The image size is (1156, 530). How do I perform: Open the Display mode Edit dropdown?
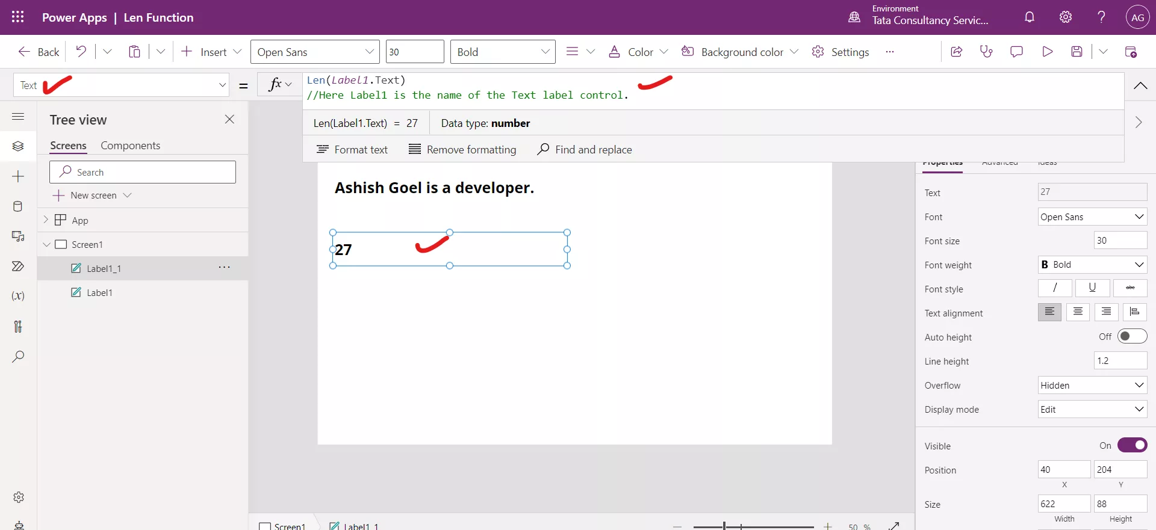pos(1092,409)
